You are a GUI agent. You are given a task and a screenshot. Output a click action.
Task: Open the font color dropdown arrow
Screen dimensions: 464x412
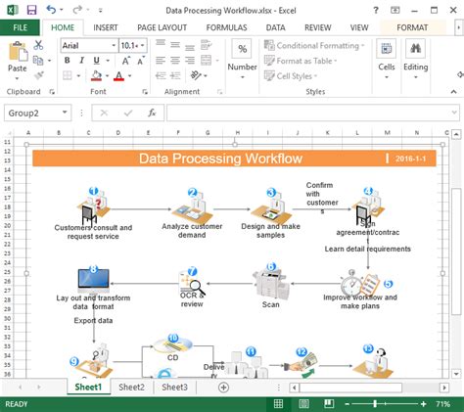tap(129, 76)
